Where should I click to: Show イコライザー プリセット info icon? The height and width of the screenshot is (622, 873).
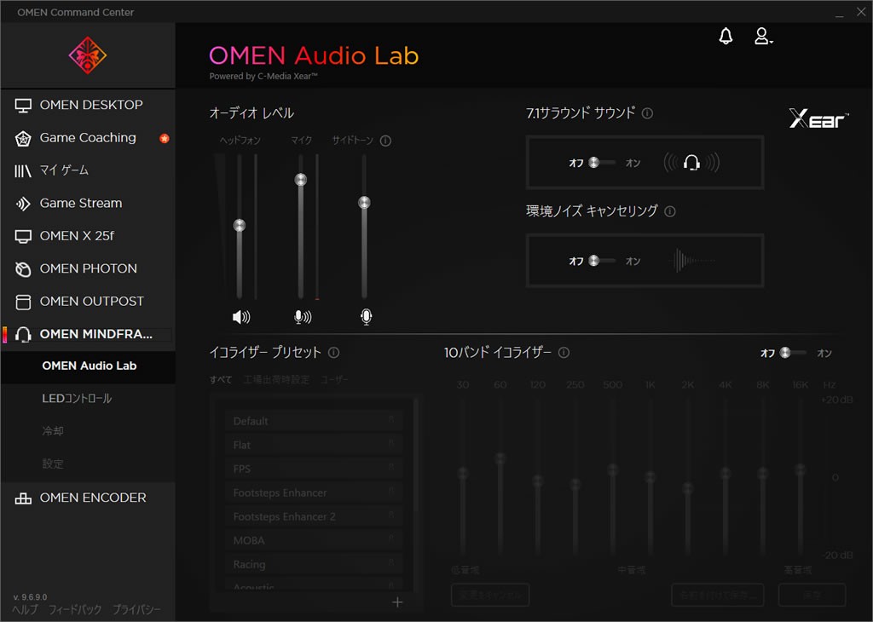(333, 352)
